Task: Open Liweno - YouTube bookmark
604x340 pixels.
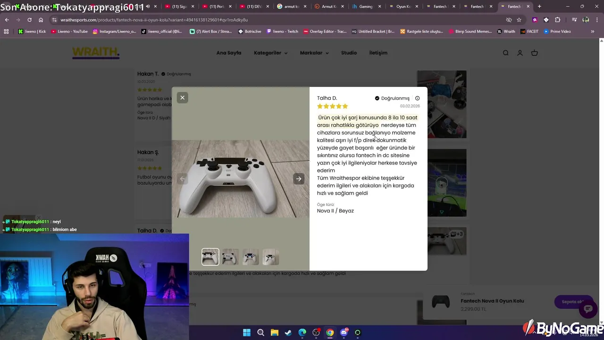Action: (69, 31)
